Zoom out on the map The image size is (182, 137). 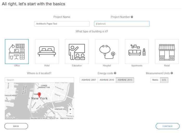(x=70, y=114)
